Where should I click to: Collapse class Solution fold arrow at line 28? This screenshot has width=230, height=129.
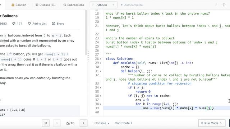coord(101,59)
